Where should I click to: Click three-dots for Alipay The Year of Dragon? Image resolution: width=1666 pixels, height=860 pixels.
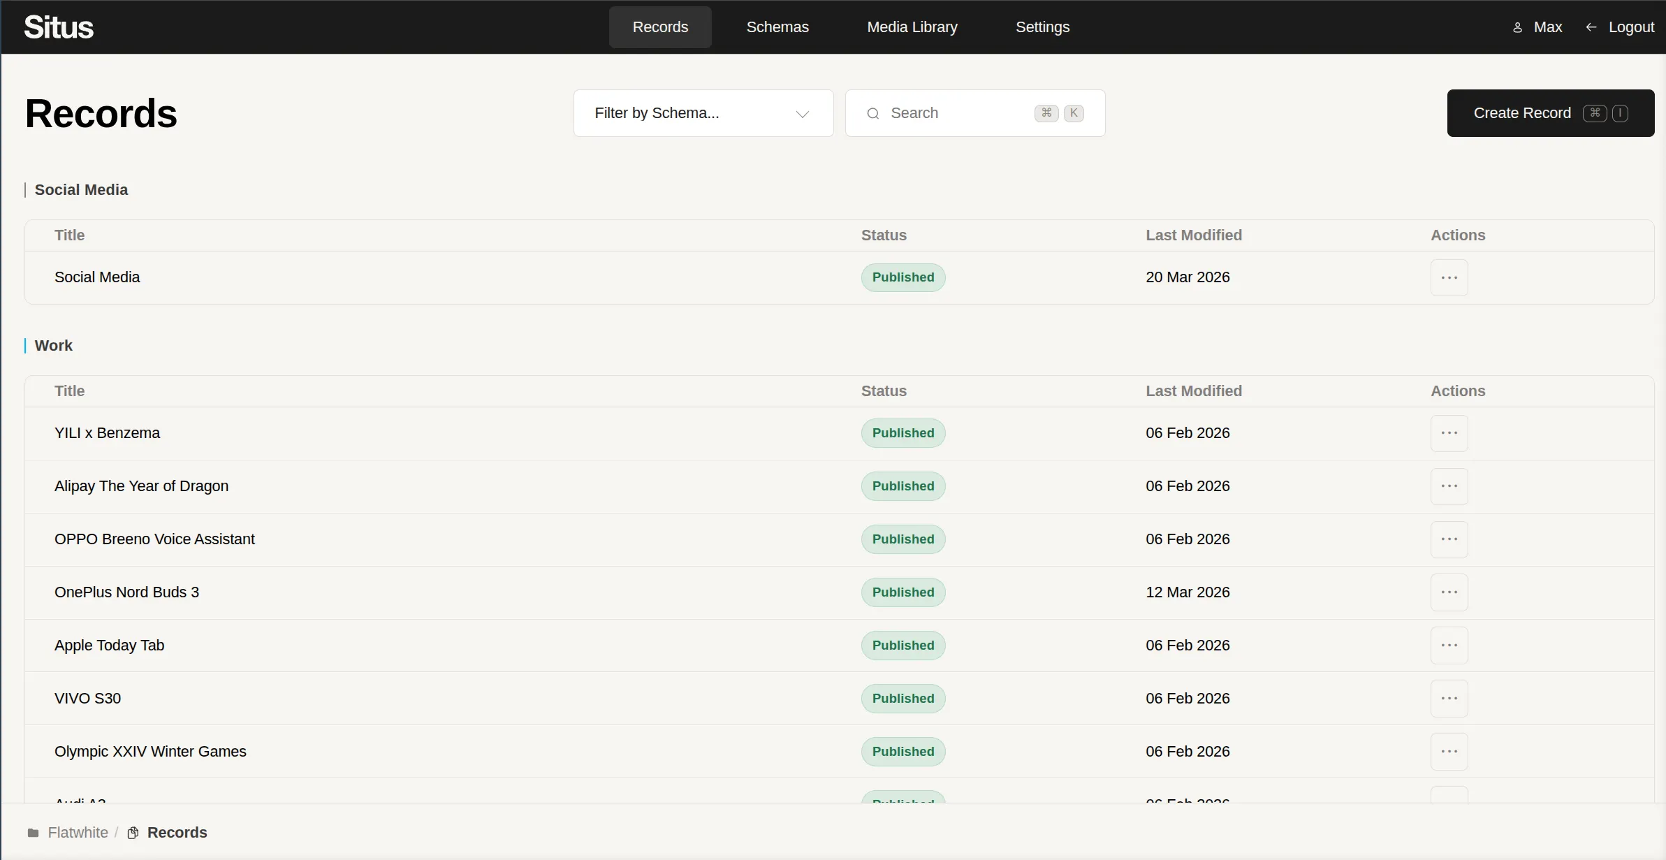[x=1449, y=486]
